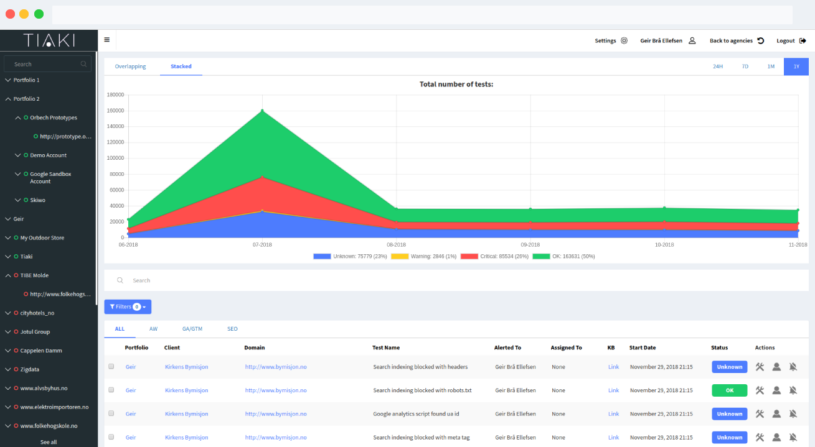Mute bell icon for robots.txt row
The width and height of the screenshot is (815, 447).
tap(793, 390)
